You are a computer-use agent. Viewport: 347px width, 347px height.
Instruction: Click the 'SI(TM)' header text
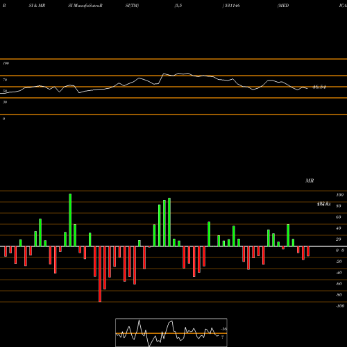[132, 6]
